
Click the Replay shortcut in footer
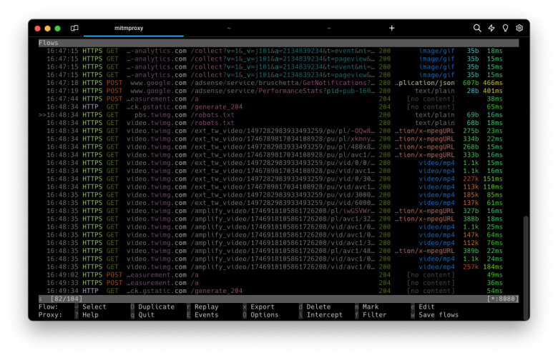coord(207,307)
